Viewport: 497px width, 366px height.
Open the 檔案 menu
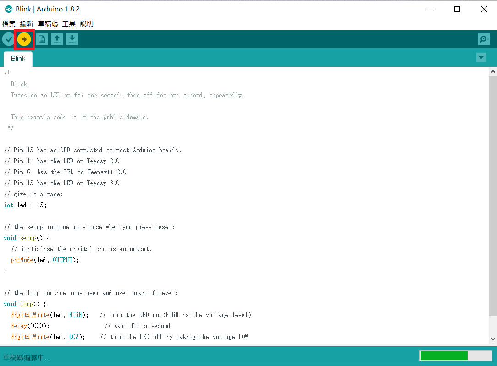pyautogui.click(x=9, y=24)
